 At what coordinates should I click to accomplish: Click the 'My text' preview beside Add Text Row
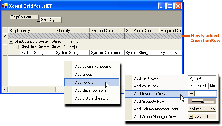click(x=202, y=78)
